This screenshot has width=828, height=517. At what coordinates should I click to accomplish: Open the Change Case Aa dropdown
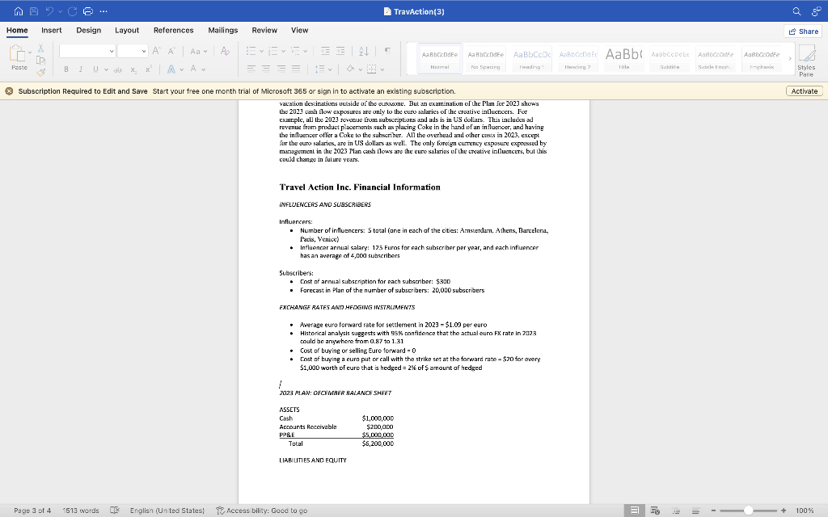(199, 51)
